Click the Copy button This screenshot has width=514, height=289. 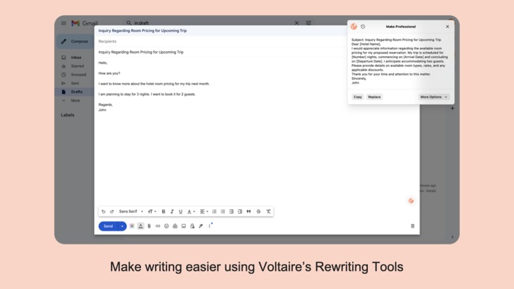(358, 97)
